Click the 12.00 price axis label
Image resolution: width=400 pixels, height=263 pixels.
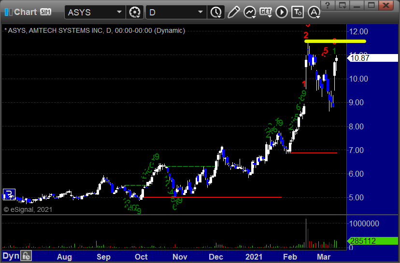pos(358,31)
